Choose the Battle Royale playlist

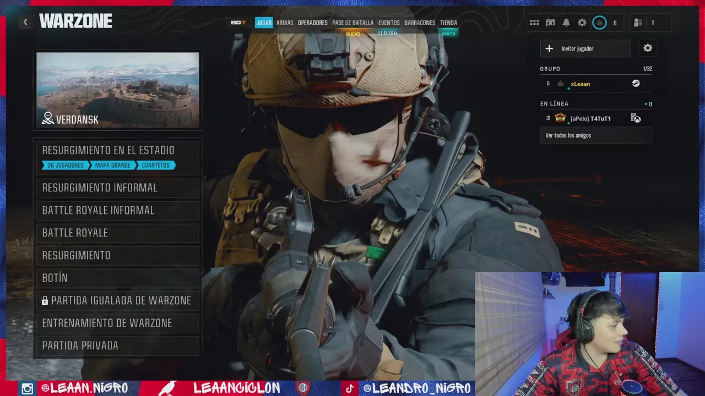click(117, 233)
